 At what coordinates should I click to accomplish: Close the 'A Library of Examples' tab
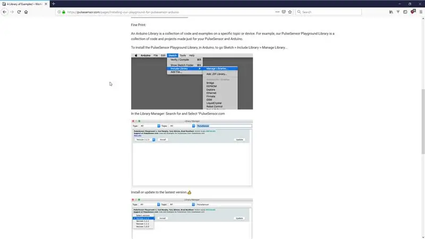pos(46,4)
